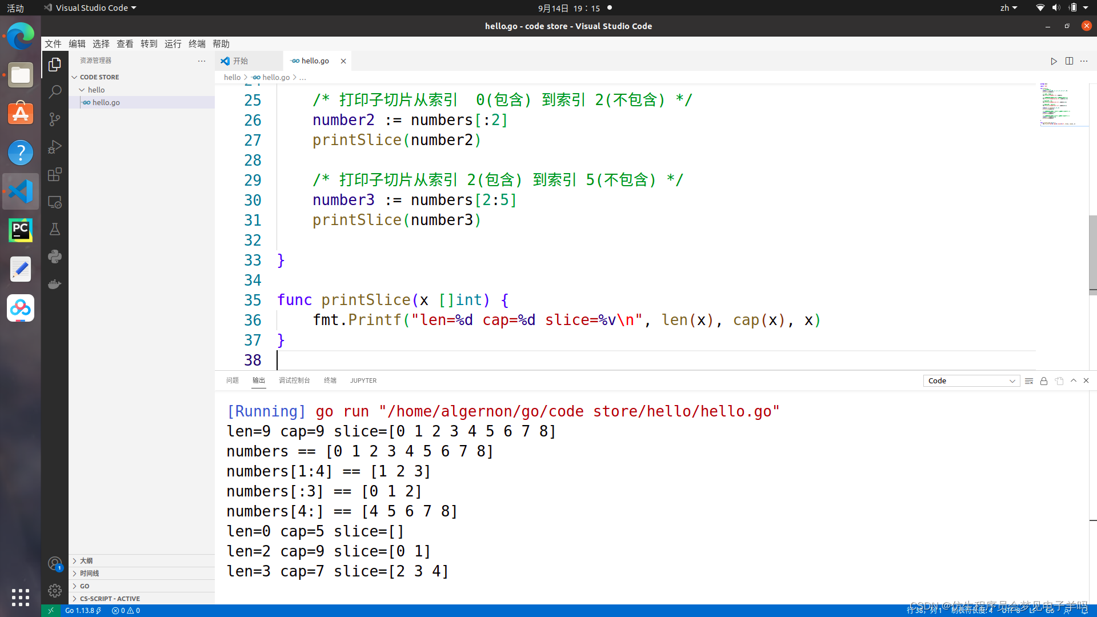Switch to the 问题 problems tab

[233, 380]
